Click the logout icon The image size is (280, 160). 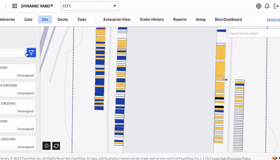coord(276,6)
